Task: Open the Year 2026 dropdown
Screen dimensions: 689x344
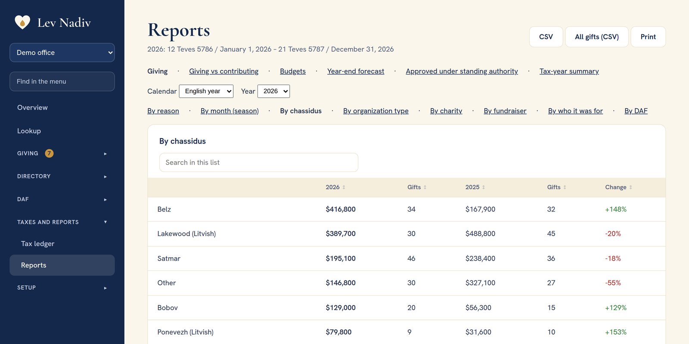Action: (273, 91)
